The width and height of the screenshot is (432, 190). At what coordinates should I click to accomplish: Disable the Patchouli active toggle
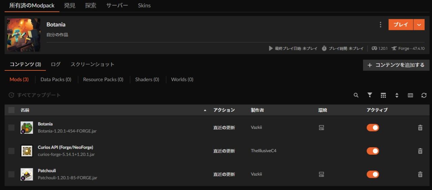373,174
